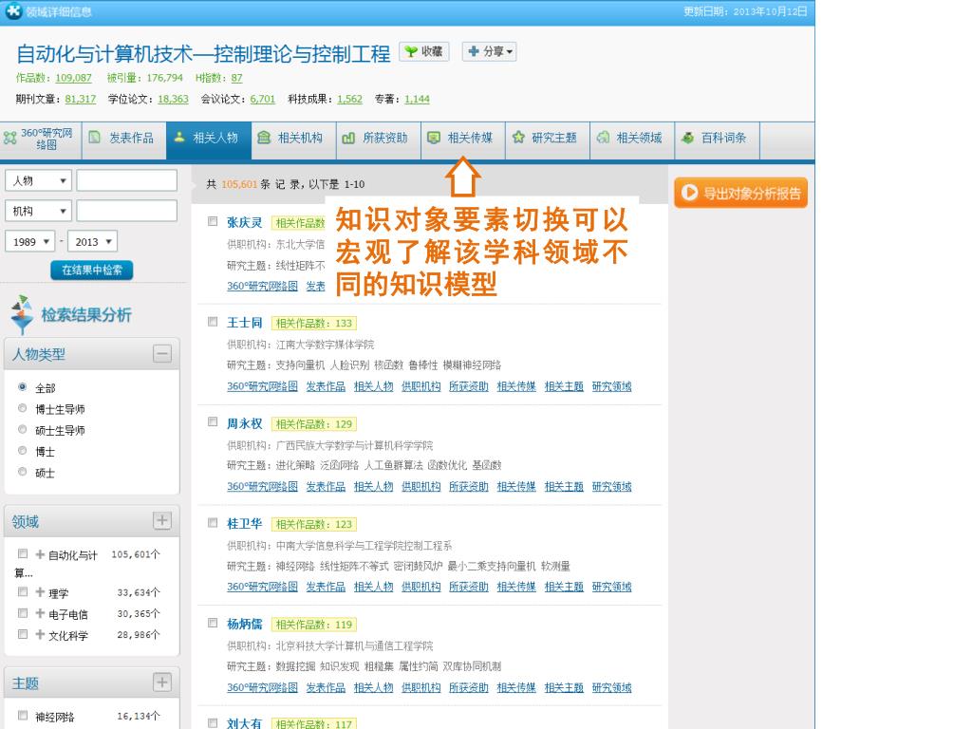Viewport: 972px width, 729px height.
Task: Tick the 理学 domain checkbox
Action: (x=23, y=592)
